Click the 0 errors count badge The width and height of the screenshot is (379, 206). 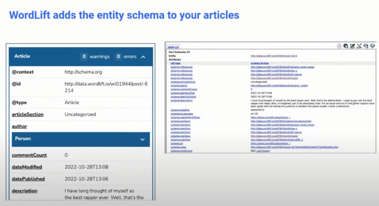[x=118, y=57]
